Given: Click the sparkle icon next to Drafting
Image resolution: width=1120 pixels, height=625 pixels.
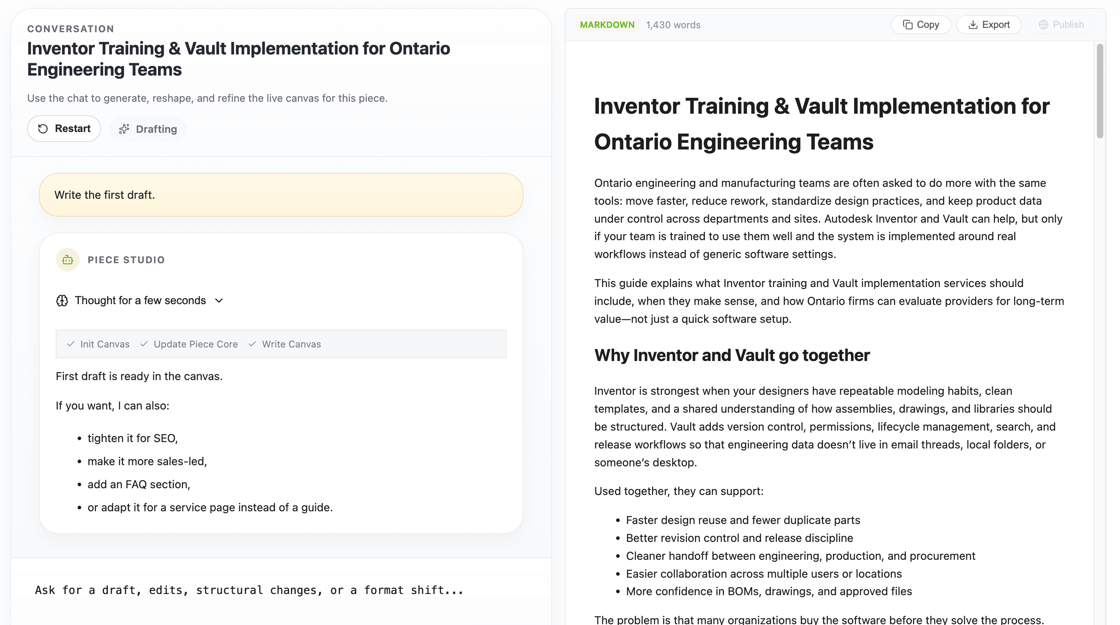Looking at the screenshot, I should click(124, 128).
